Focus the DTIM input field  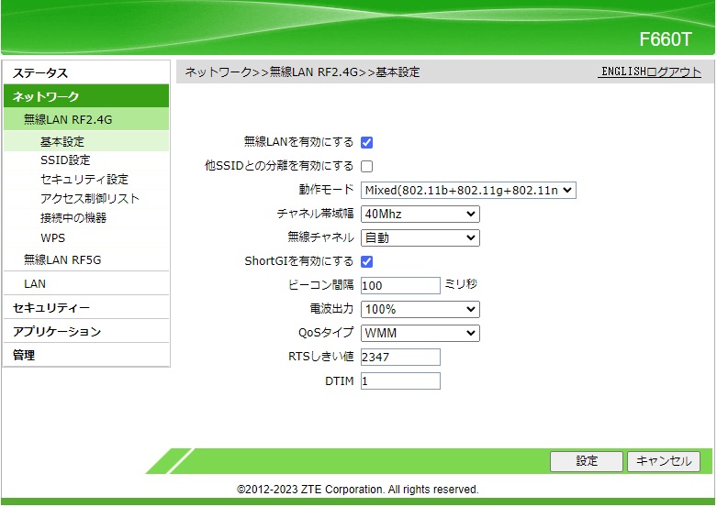tap(400, 380)
